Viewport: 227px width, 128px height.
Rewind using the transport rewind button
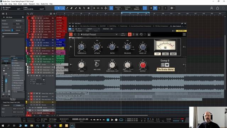point(94,120)
